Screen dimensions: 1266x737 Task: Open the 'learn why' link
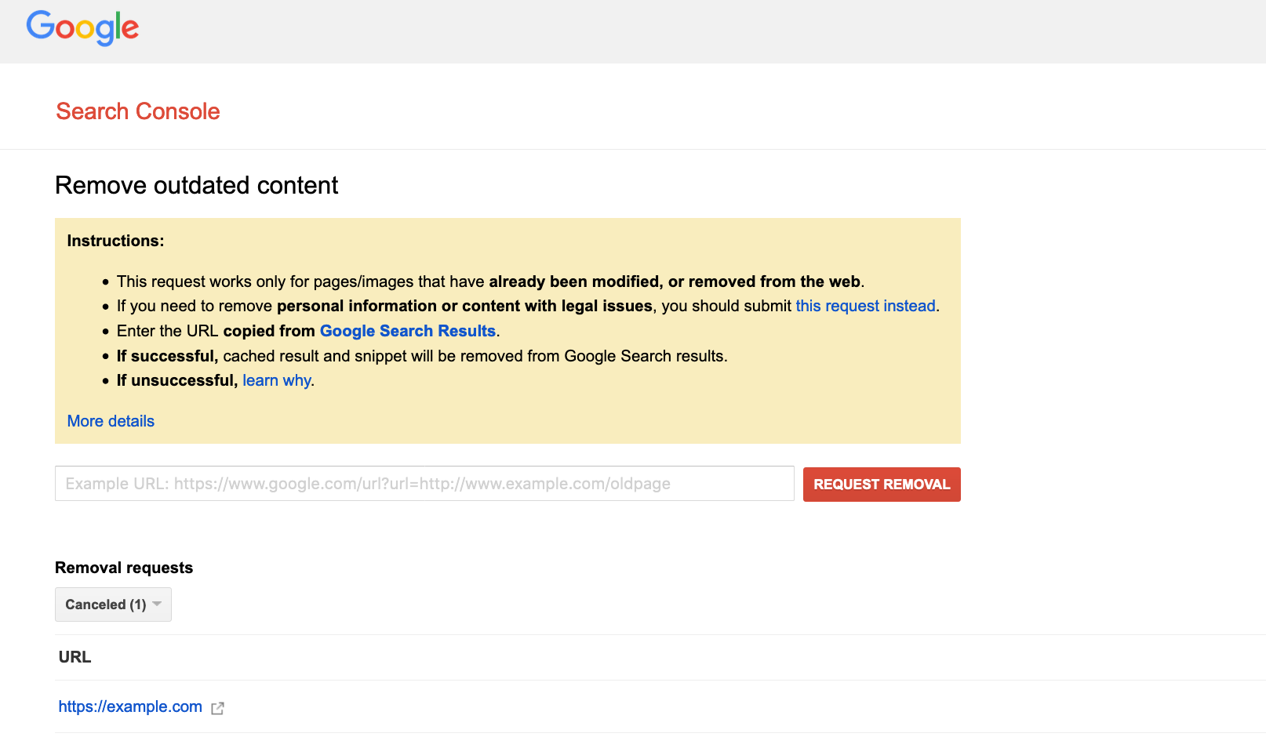[x=277, y=380]
